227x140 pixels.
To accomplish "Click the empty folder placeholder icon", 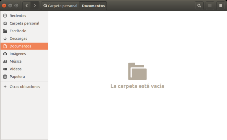I will pyautogui.click(x=137, y=71).
